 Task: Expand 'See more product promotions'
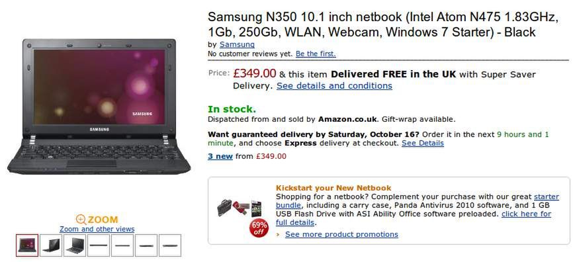pos(341,234)
